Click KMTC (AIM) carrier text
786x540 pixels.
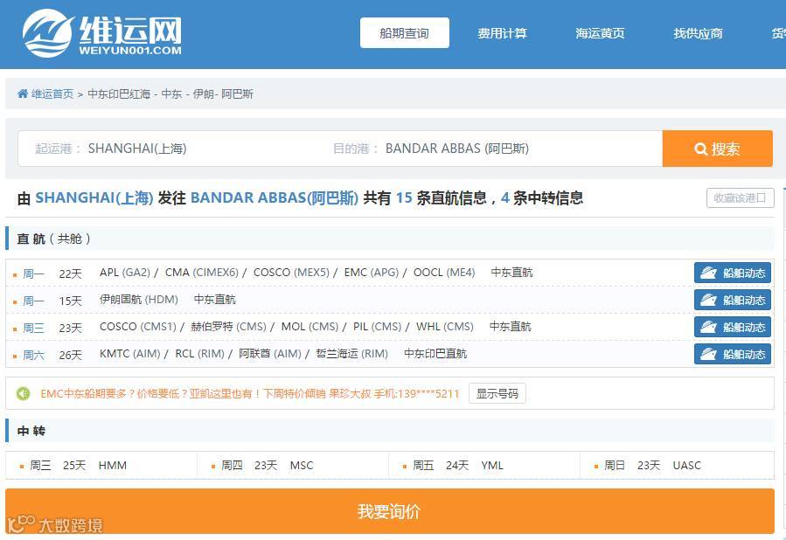coord(129,354)
